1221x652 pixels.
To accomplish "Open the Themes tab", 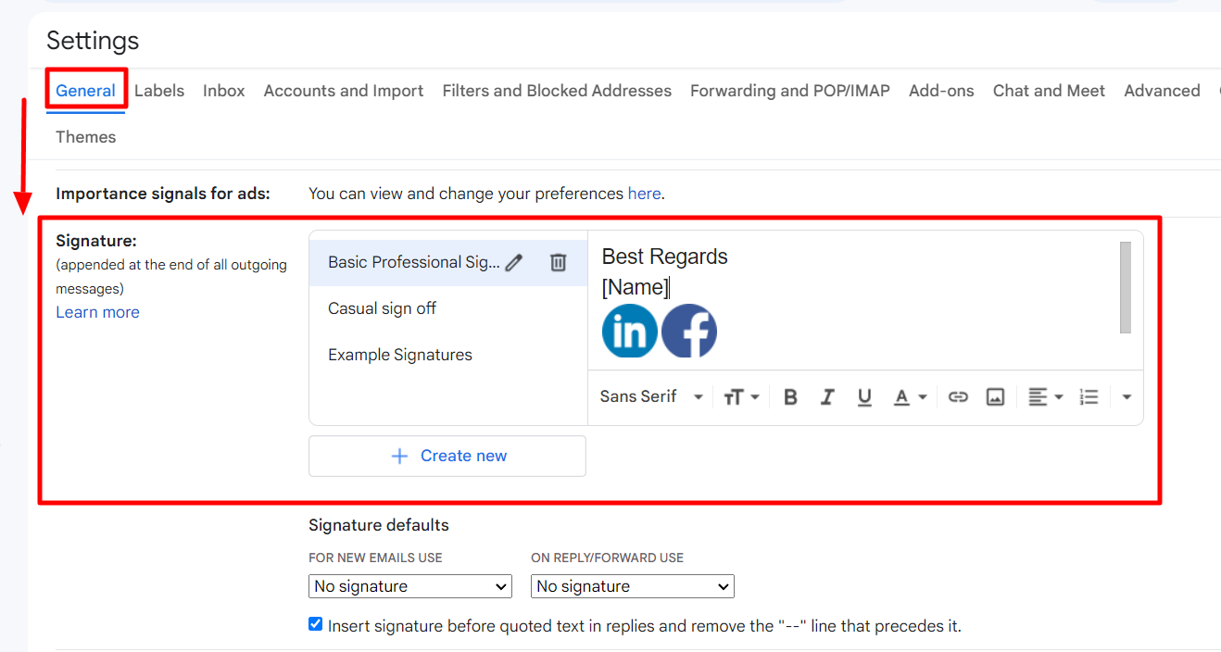I will tap(85, 137).
